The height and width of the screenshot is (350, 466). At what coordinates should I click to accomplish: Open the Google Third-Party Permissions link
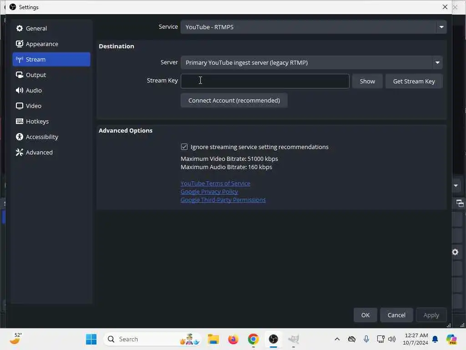pos(223,200)
